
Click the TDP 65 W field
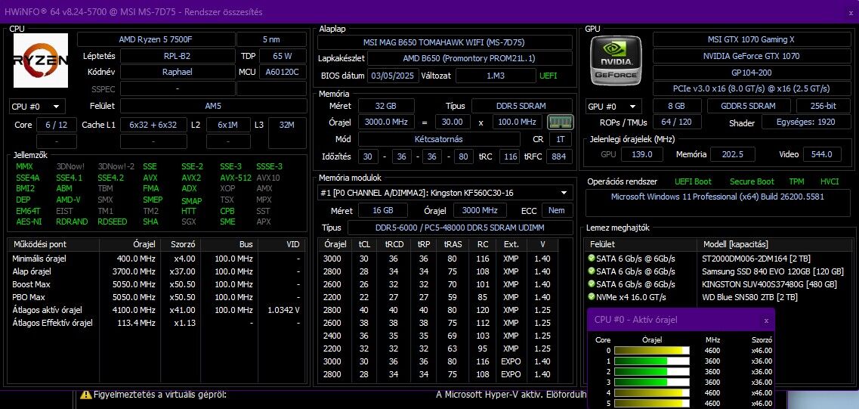[282, 56]
